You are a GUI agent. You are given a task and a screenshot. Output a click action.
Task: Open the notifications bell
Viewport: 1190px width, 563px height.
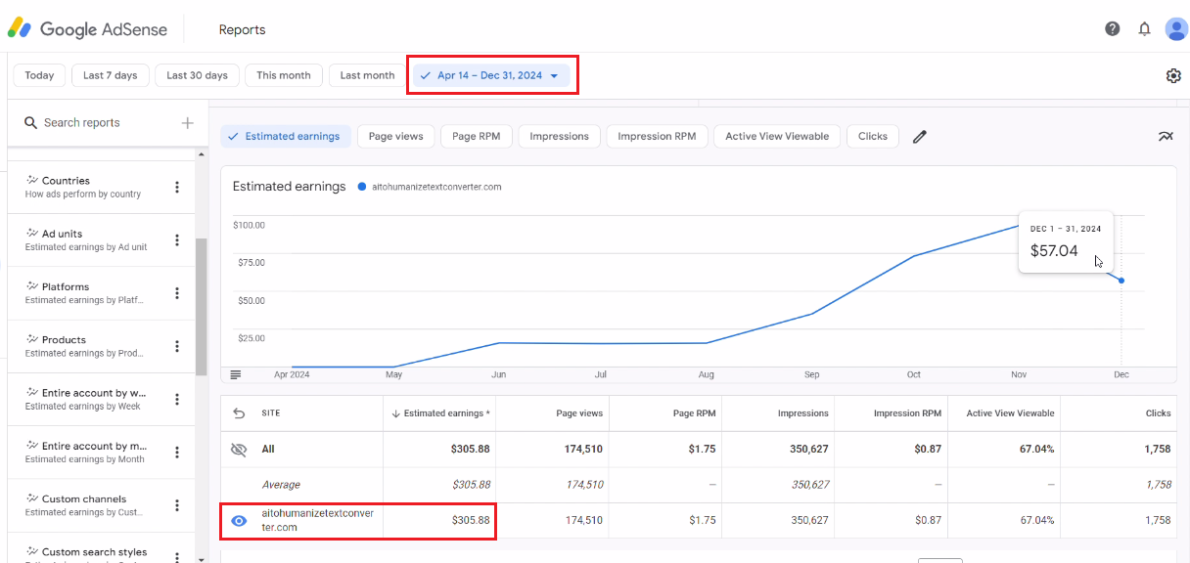click(1144, 28)
